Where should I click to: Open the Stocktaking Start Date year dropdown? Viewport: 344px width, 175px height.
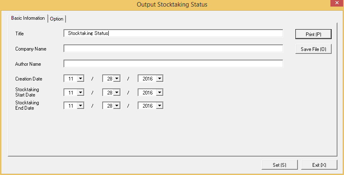point(159,92)
